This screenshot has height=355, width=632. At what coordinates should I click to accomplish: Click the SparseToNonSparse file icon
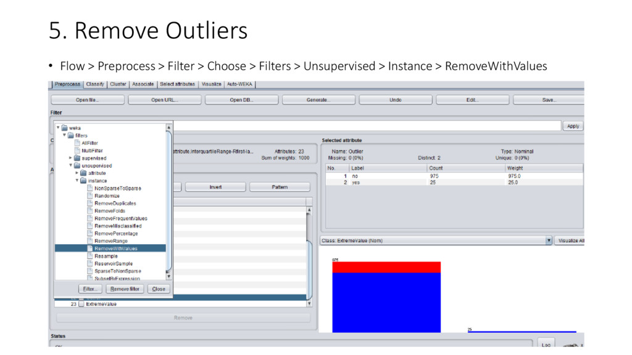tap(90, 271)
